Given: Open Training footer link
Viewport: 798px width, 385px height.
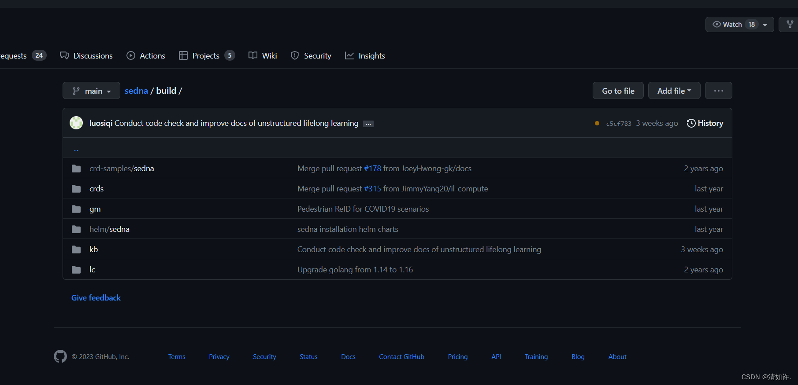Looking at the screenshot, I should click(536, 357).
